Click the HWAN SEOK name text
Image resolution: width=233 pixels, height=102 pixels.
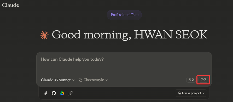171,35
